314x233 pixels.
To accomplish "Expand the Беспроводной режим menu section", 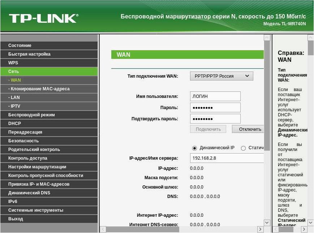I will click(49, 115).
